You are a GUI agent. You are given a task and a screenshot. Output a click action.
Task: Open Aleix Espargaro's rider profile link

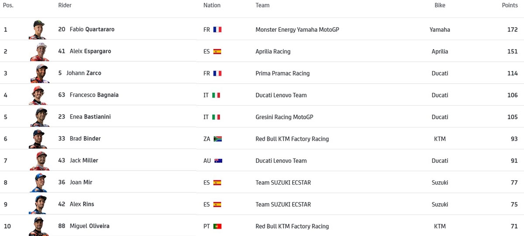click(90, 51)
